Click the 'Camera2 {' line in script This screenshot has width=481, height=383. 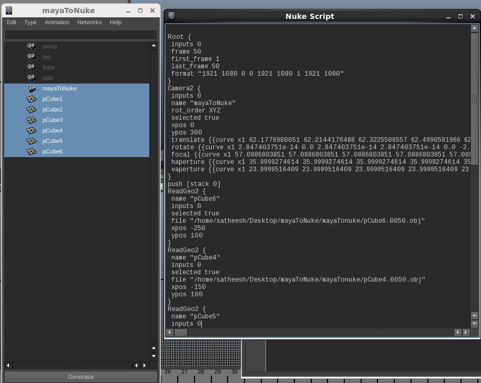pyautogui.click(x=184, y=88)
